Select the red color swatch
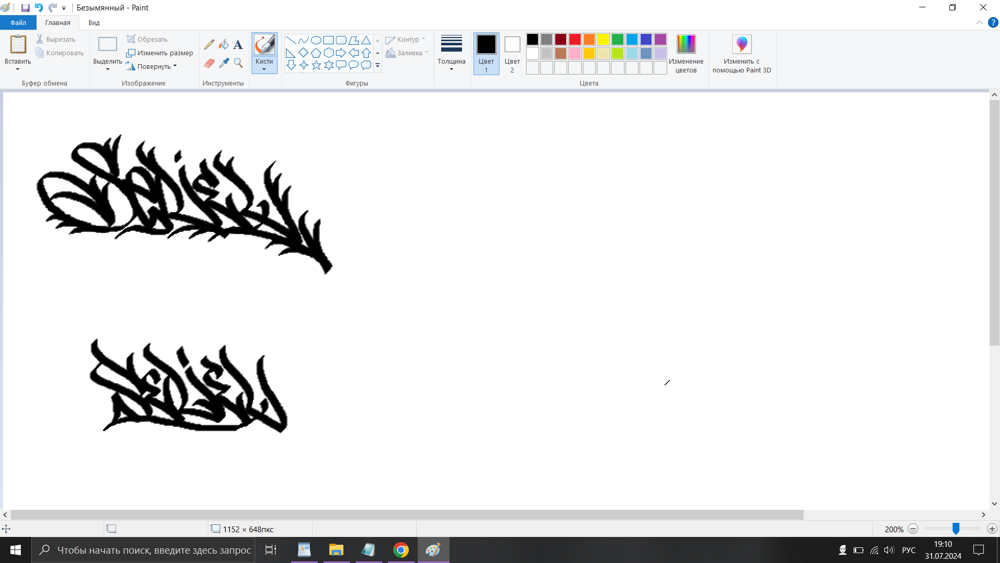Image resolution: width=1000 pixels, height=563 pixels. point(574,39)
